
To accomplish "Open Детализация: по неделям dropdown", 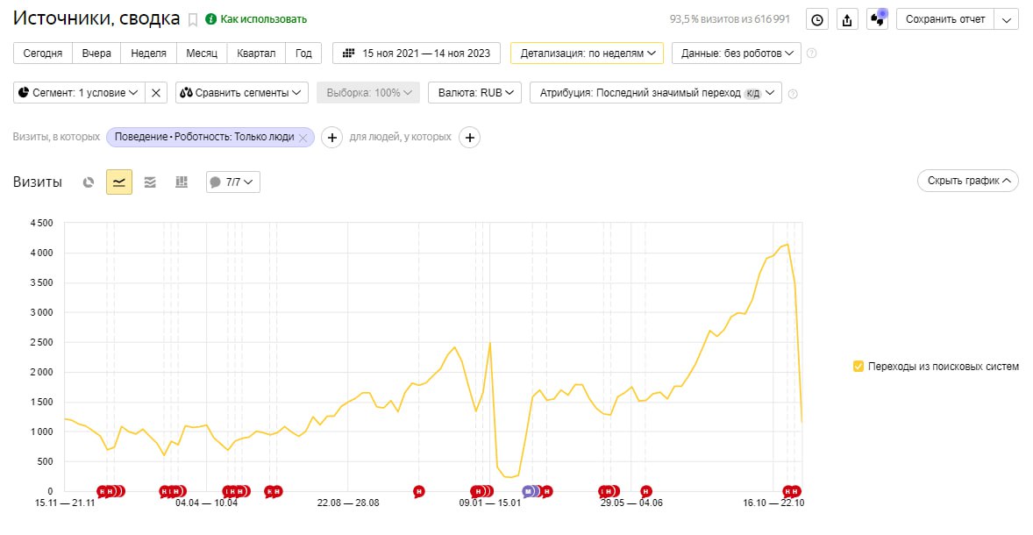I will pyautogui.click(x=587, y=53).
